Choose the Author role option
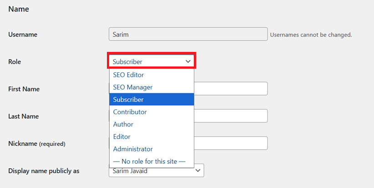 152,124
